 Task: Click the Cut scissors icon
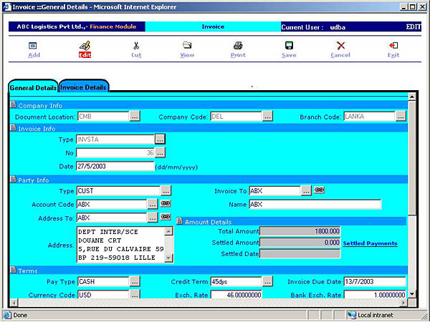pos(136,46)
